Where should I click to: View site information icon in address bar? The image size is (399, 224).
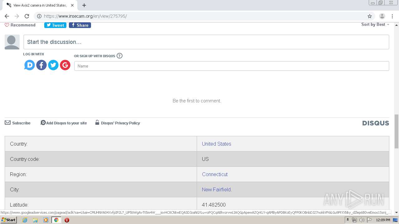point(39,16)
